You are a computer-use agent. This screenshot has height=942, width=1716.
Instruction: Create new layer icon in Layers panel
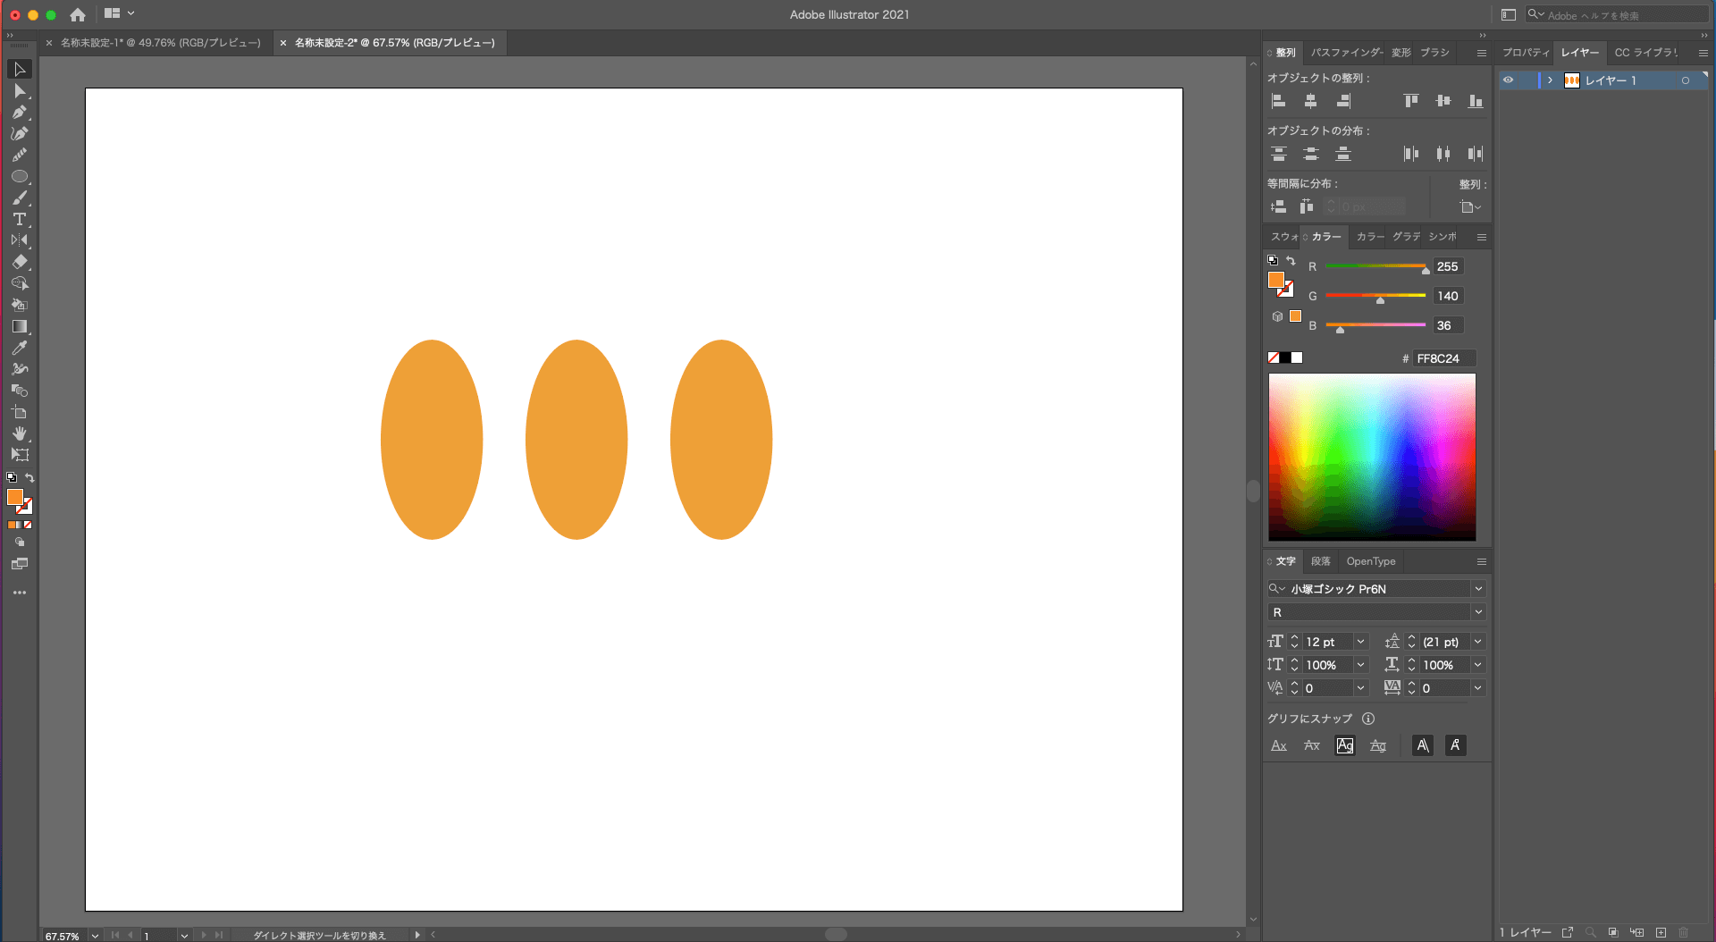tap(1661, 932)
